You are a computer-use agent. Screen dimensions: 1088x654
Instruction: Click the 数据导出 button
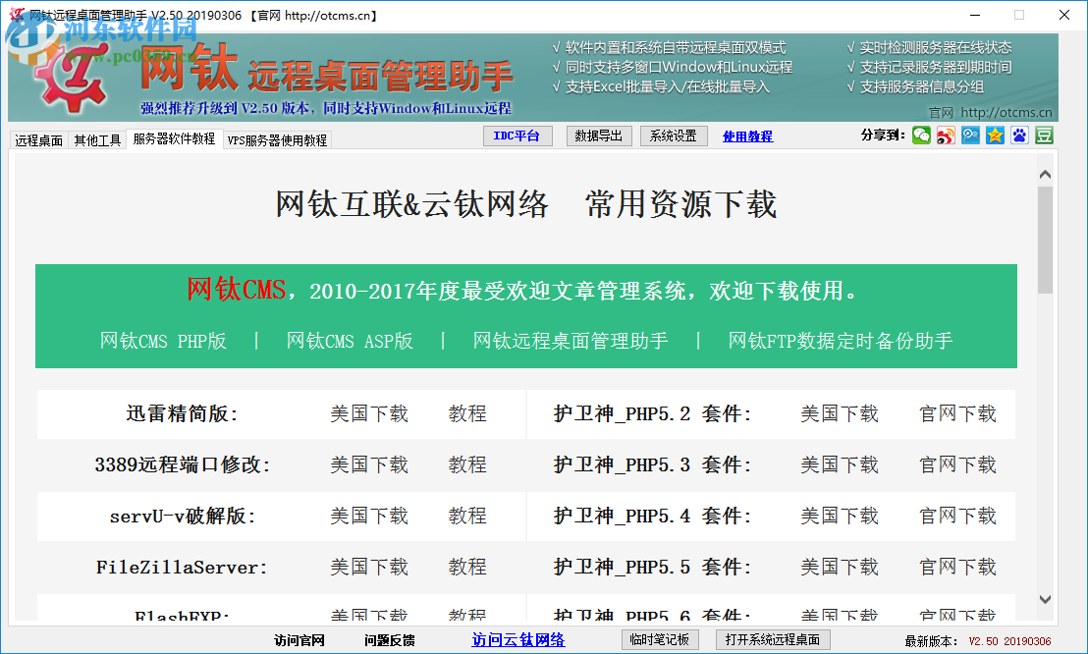tap(599, 136)
